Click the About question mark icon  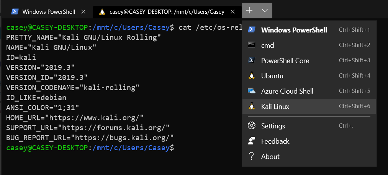(252, 156)
